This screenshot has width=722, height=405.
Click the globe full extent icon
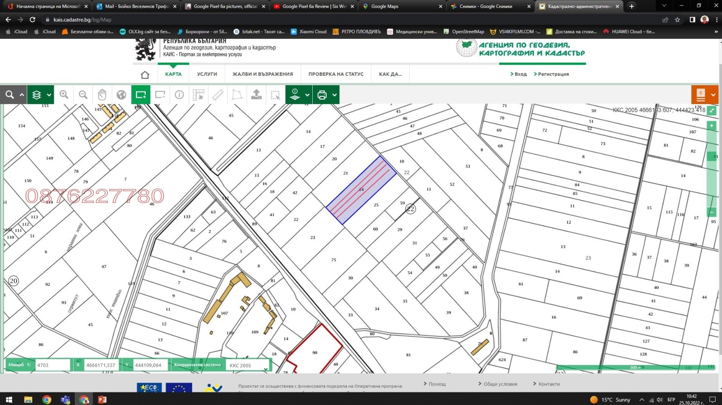click(x=121, y=95)
